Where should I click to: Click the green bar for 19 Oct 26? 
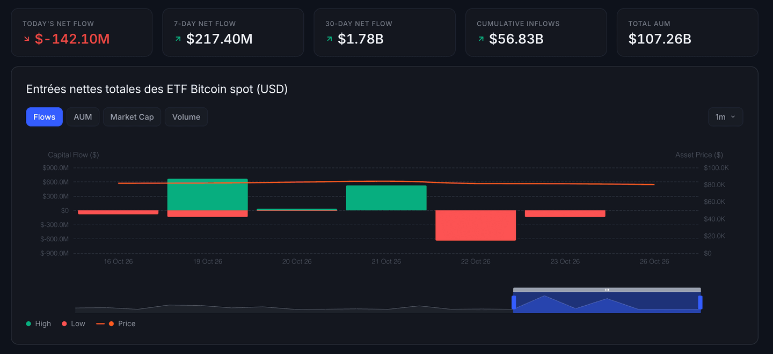click(208, 194)
